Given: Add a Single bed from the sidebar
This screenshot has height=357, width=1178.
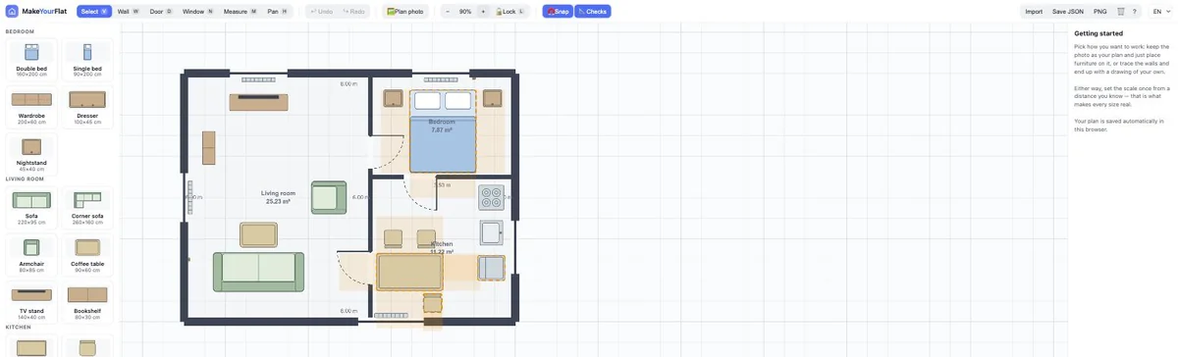Looking at the screenshot, I should point(87,59).
